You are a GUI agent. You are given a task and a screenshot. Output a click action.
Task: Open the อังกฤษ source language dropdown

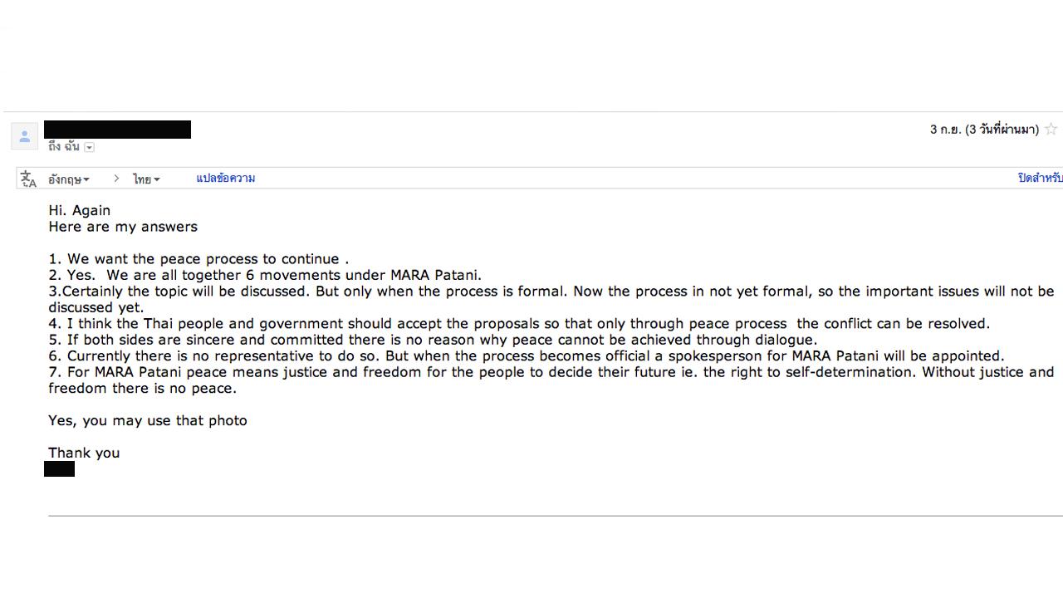point(68,179)
